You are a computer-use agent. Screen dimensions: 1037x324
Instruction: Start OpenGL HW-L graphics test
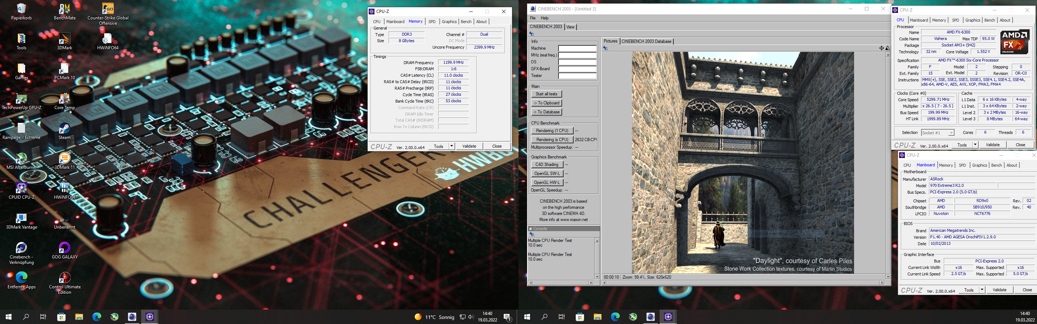(547, 182)
